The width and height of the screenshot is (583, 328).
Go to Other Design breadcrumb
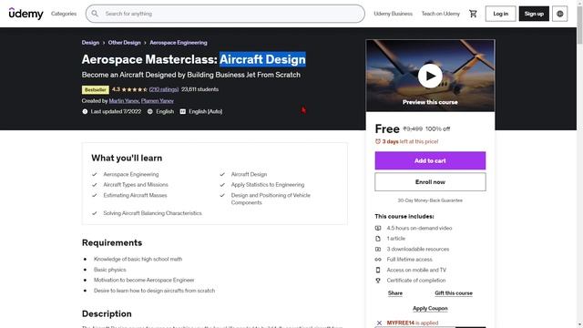click(124, 43)
